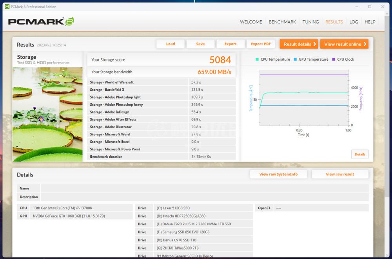The height and width of the screenshot is (259, 392).
Task: Select the Storage - World of Warcraft row
Action: (161, 82)
